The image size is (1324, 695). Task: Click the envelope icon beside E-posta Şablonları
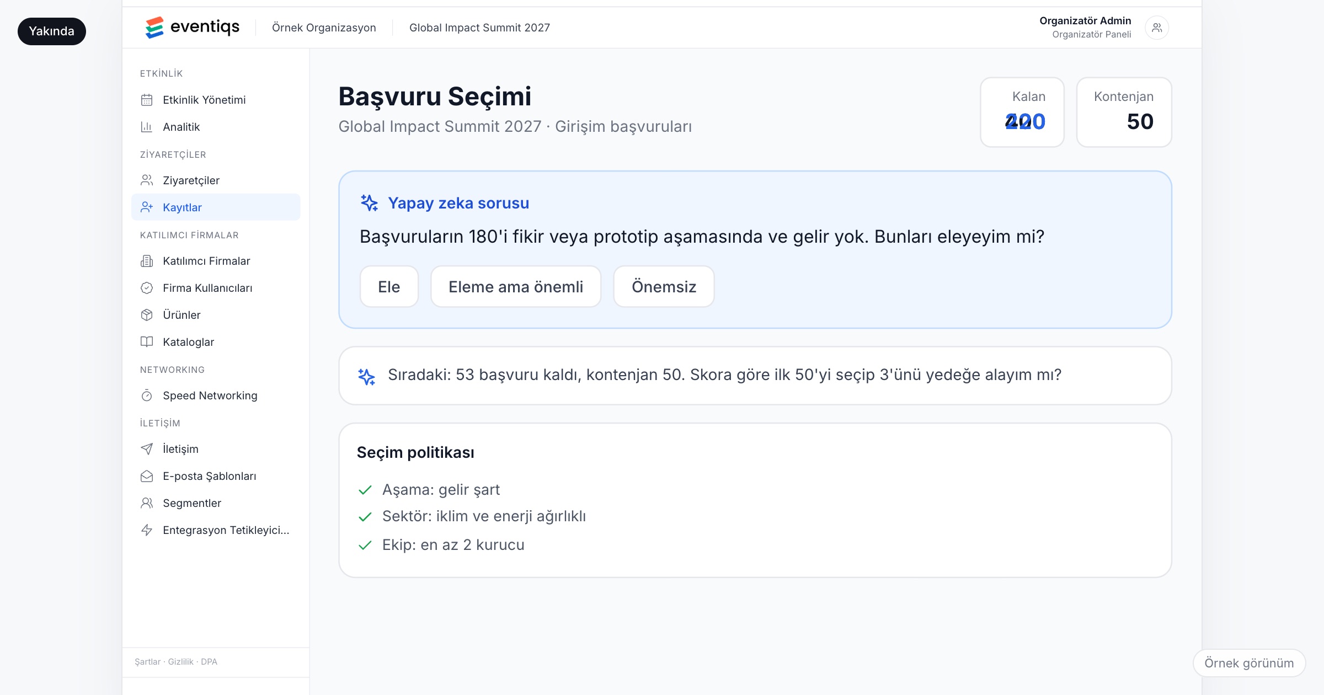pos(147,476)
